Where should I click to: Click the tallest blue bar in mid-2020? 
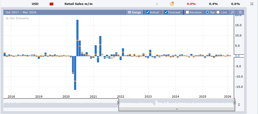[77, 38]
